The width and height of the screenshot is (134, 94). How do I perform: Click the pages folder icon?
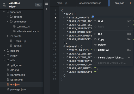[8, 55]
